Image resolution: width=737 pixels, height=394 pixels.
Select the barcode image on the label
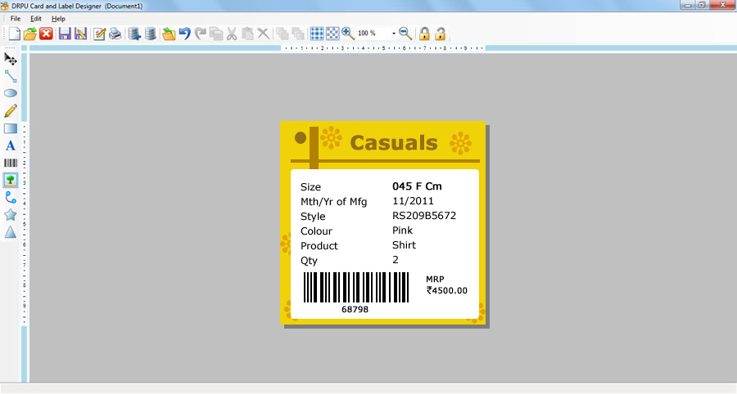356,287
